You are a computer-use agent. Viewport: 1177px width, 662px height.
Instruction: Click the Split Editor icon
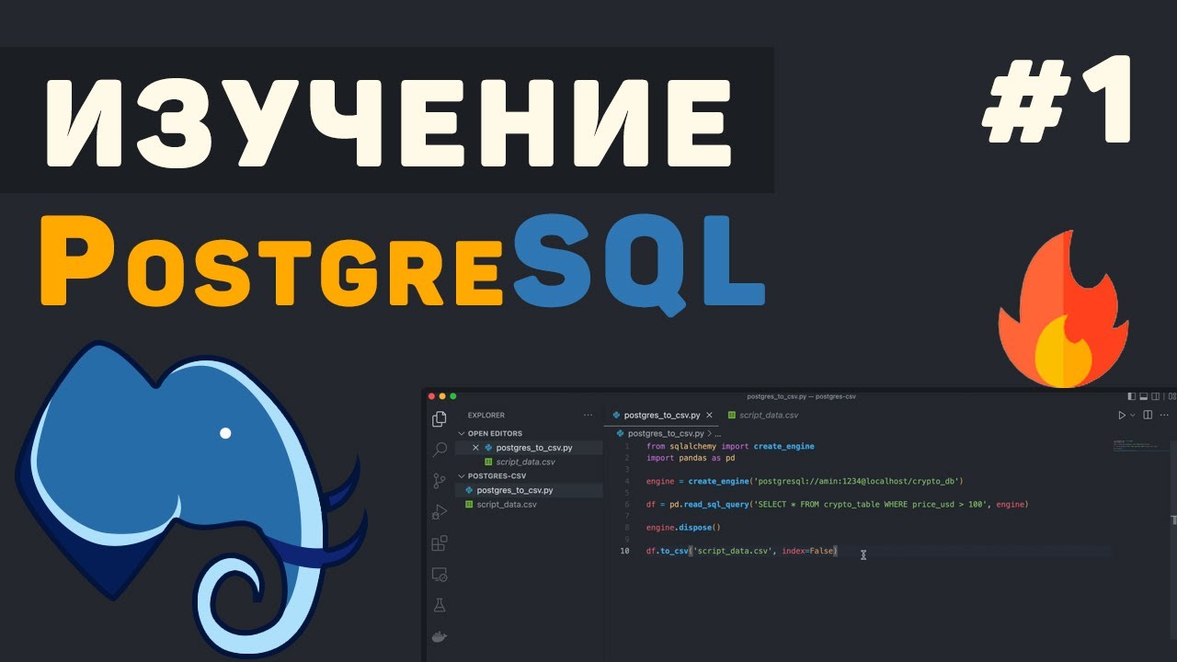[x=1148, y=415]
